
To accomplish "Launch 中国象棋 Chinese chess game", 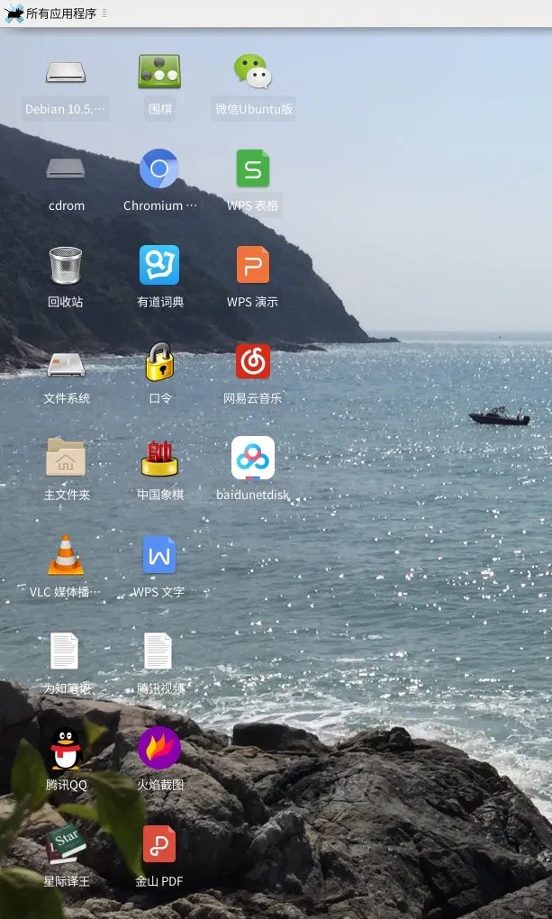I will [159, 459].
